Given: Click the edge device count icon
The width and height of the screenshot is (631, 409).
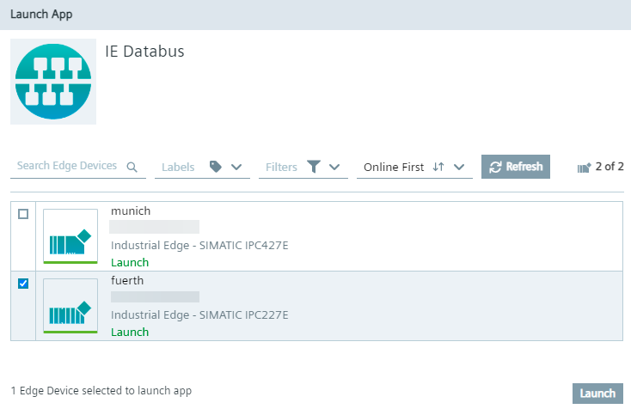Looking at the screenshot, I should (x=584, y=168).
